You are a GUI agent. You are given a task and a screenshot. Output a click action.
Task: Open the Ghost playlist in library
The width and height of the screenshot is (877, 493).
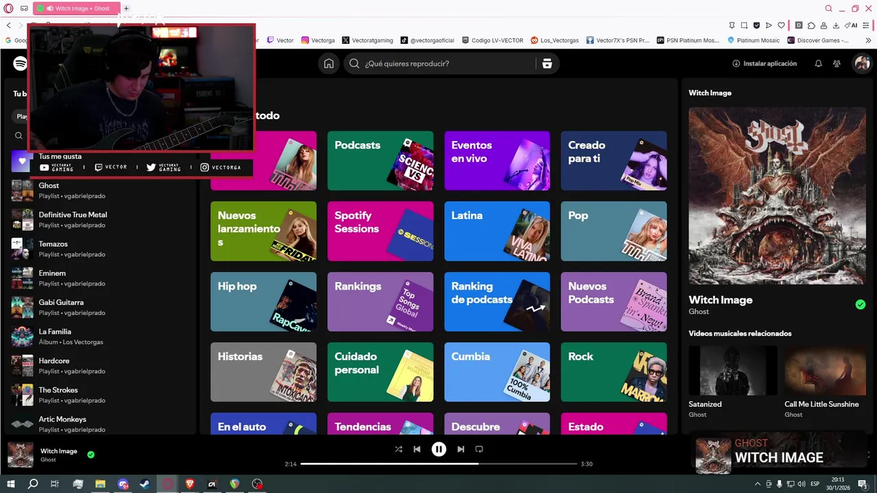coord(99,190)
